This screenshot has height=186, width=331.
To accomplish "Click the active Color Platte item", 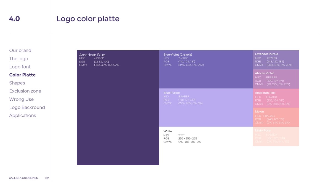I will [x=22, y=75].
